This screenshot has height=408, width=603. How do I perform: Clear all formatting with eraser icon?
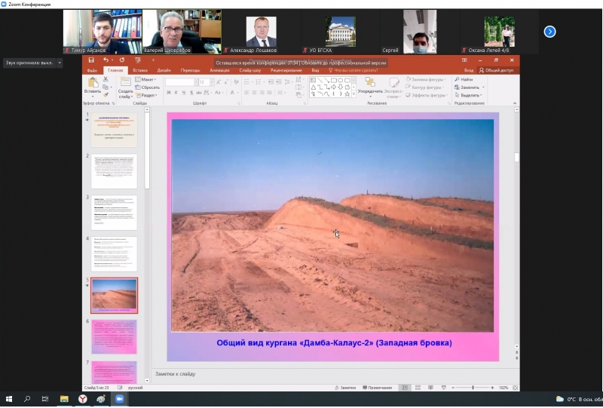pos(236,82)
